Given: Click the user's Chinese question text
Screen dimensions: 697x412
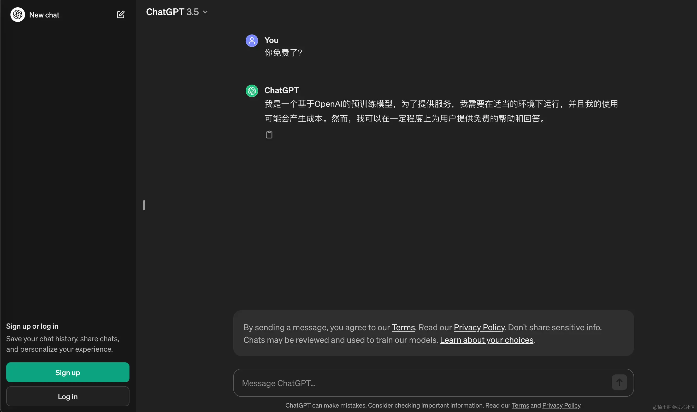Looking at the screenshot, I should tap(283, 53).
